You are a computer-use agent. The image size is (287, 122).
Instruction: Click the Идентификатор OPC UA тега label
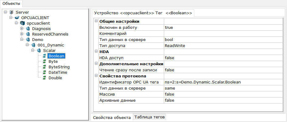(129, 82)
